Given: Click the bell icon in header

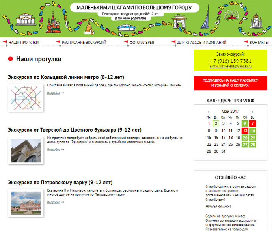Looking at the screenshot, I should pyautogui.click(x=89, y=28).
